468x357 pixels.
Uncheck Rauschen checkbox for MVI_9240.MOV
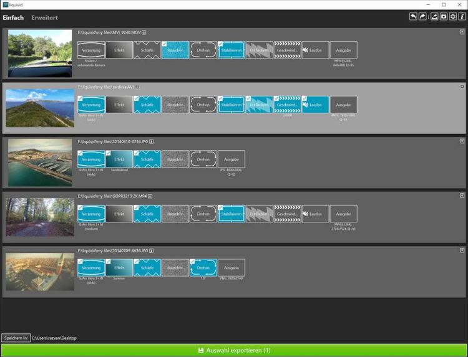[x=165, y=44]
